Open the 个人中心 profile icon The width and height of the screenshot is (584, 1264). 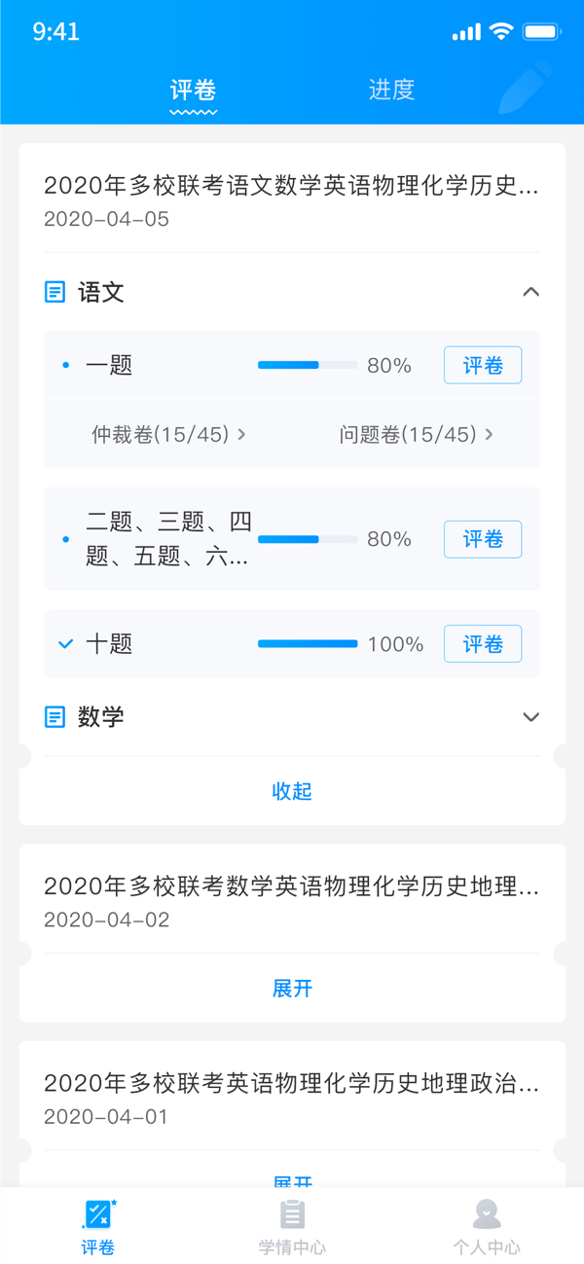click(x=487, y=1215)
